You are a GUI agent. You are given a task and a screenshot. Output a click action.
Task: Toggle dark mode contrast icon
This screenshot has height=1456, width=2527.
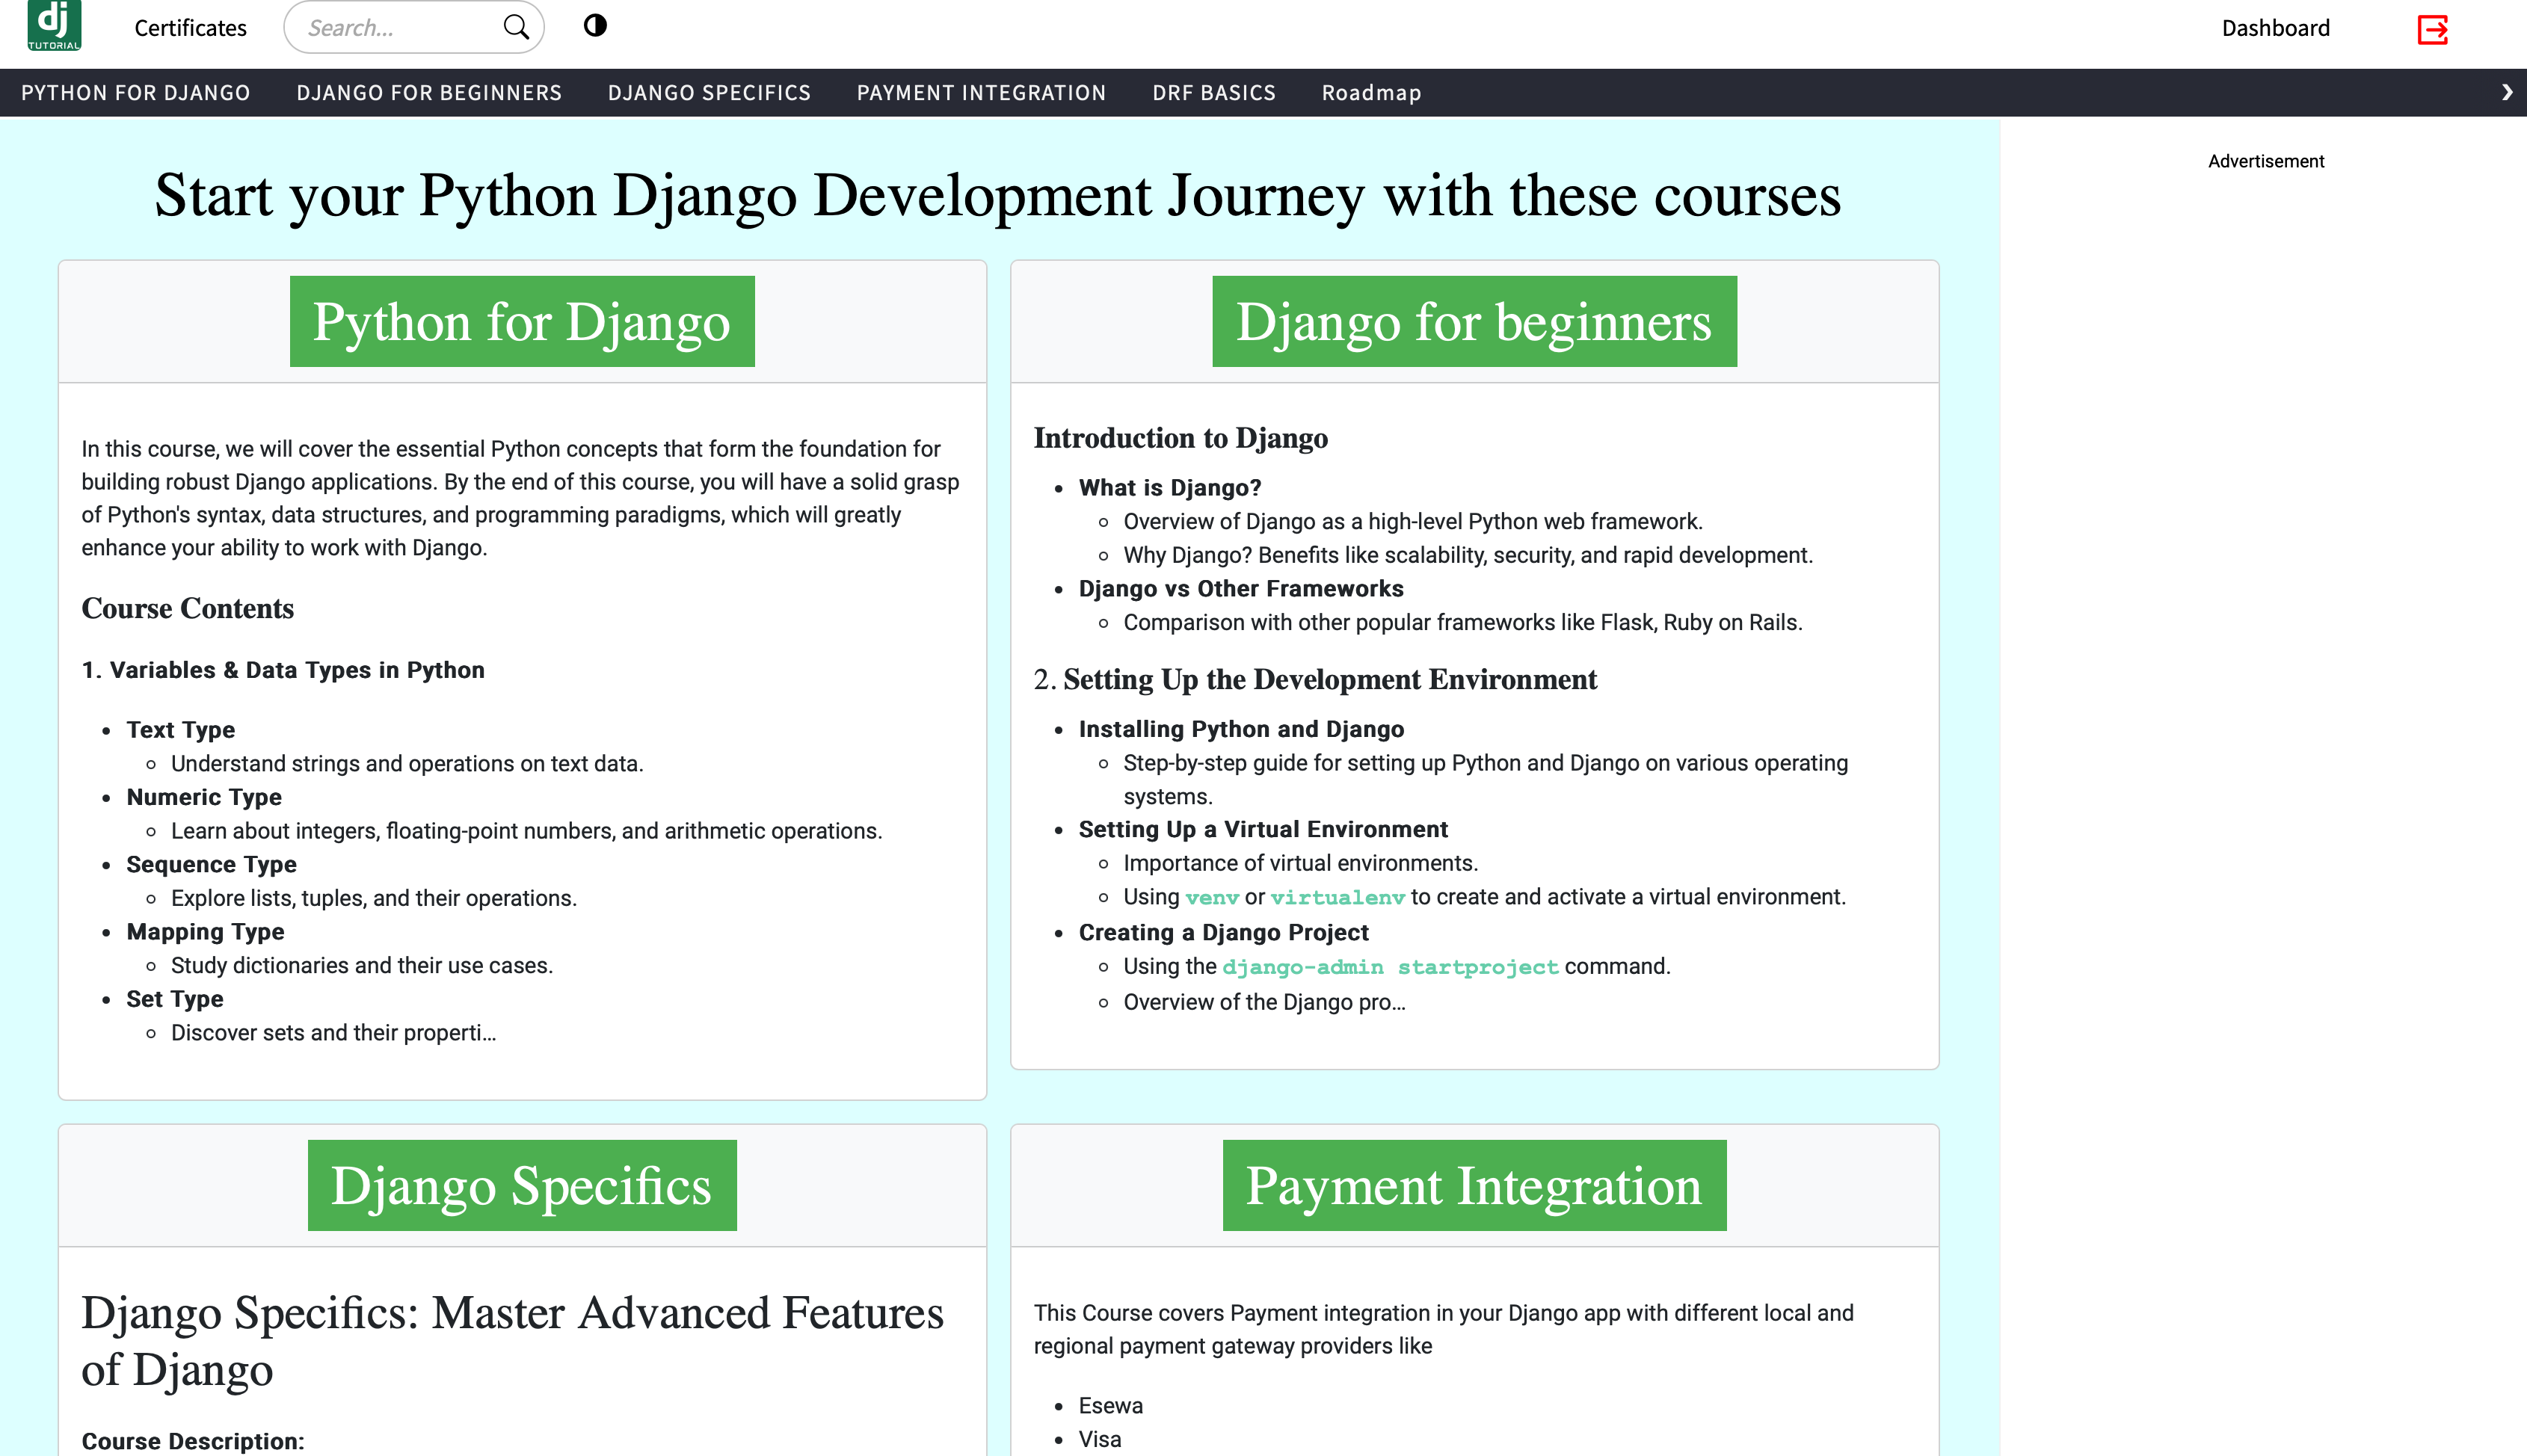tap(595, 26)
